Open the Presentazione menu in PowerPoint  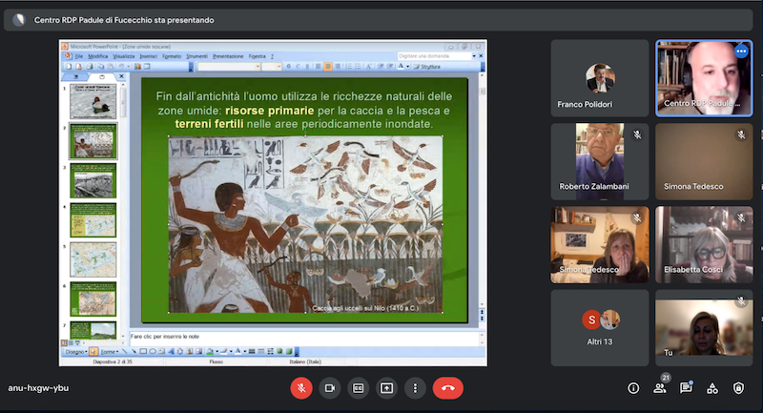228,56
